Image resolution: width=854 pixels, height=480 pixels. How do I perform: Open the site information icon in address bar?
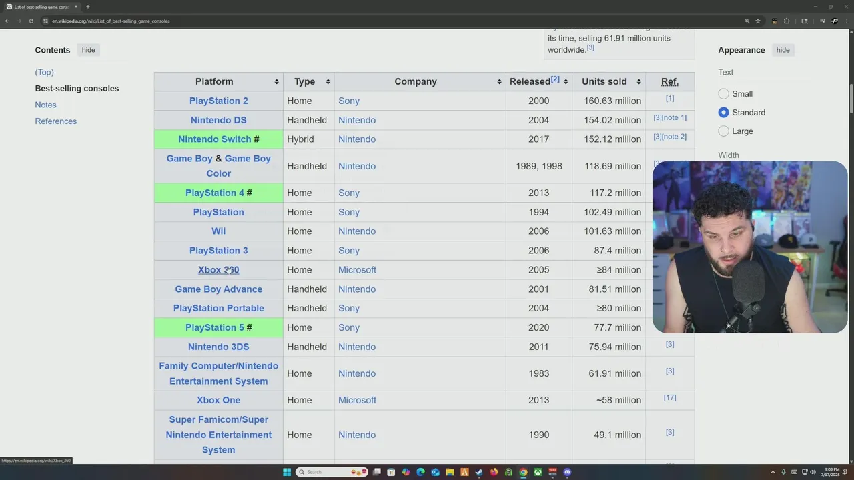tap(45, 21)
